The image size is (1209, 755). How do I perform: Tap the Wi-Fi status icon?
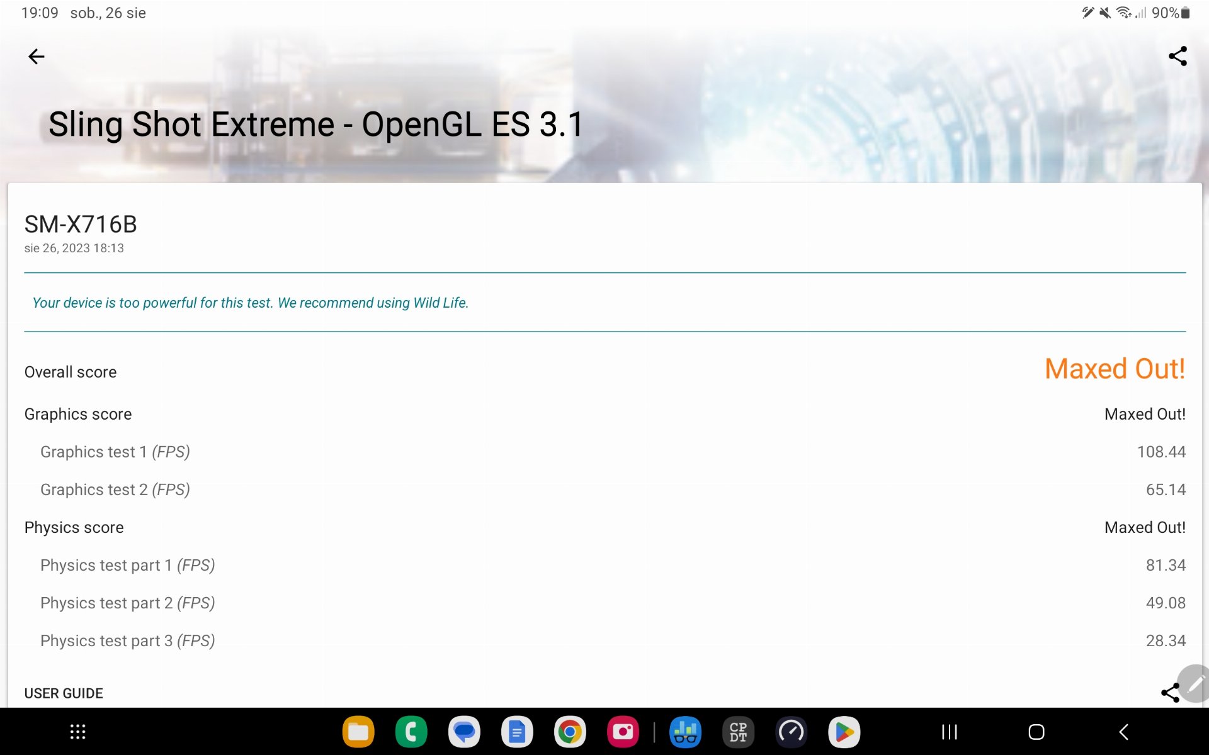coord(1123,13)
